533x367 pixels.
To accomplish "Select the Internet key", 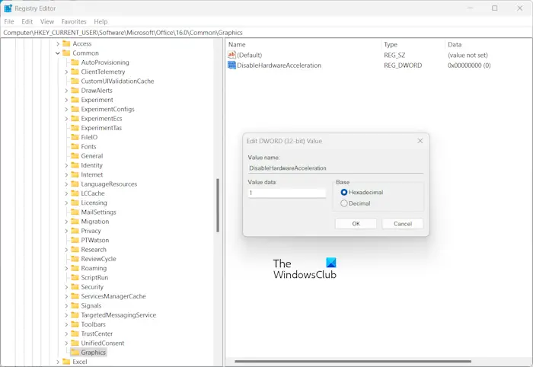I will 92,174.
